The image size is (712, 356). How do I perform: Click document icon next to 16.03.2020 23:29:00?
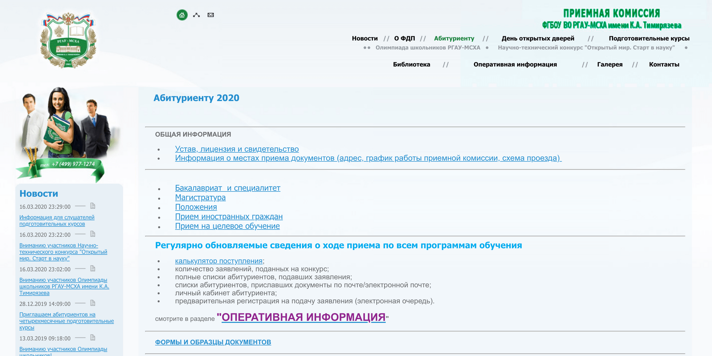[x=93, y=206]
